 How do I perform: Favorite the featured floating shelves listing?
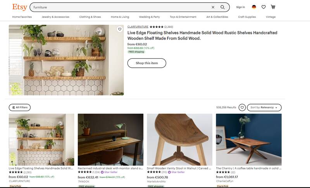120,29
